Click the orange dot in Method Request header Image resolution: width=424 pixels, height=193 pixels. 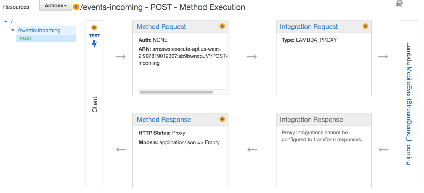(x=222, y=26)
